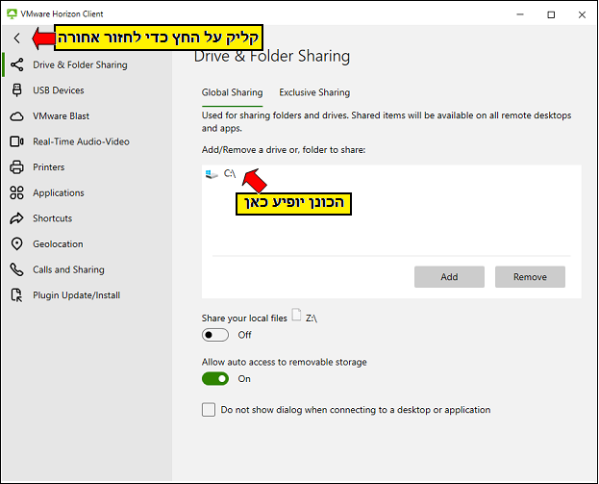The width and height of the screenshot is (599, 484).
Task: Open USB Devices settings
Action: coord(87,90)
